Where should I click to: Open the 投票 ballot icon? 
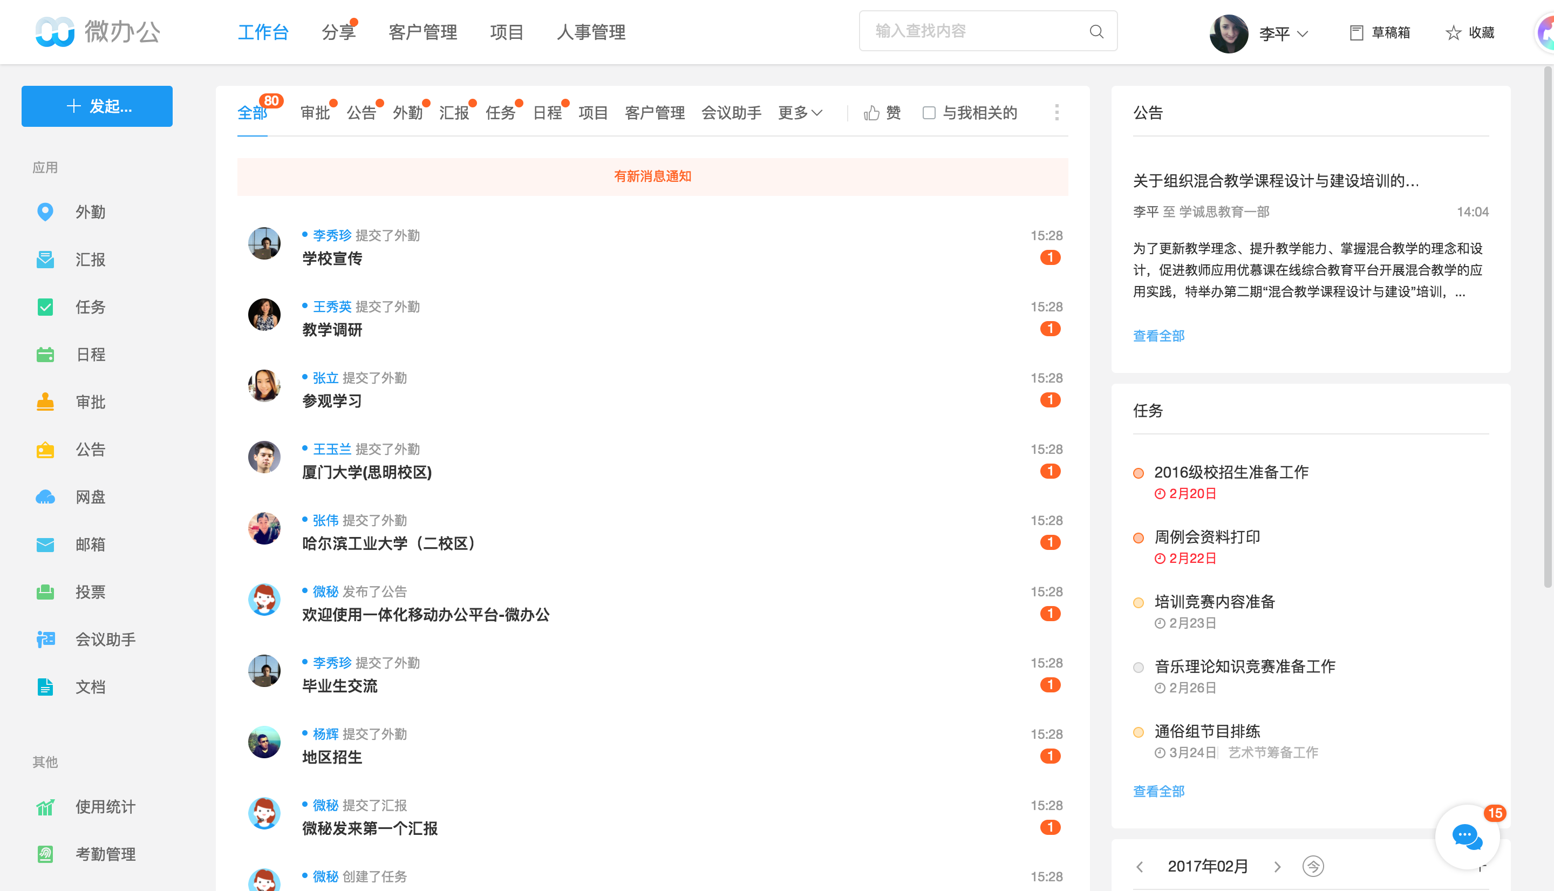[45, 592]
